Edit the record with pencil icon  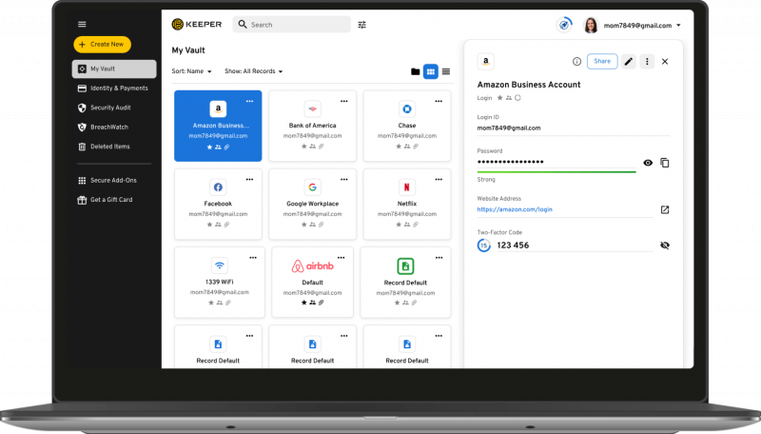pos(629,62)
